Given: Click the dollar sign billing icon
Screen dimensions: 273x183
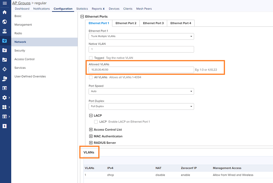Looking at the screenshot, I should [5, 126].
